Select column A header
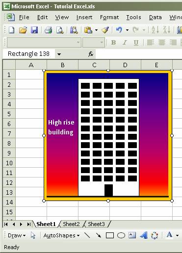This screenshot has height=253, width=182. tap(31, 65)
